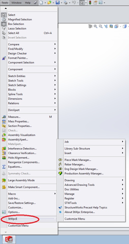This screenshot has height=244, width=129.
Task: Open the Window menu
Action: (16, 3)
